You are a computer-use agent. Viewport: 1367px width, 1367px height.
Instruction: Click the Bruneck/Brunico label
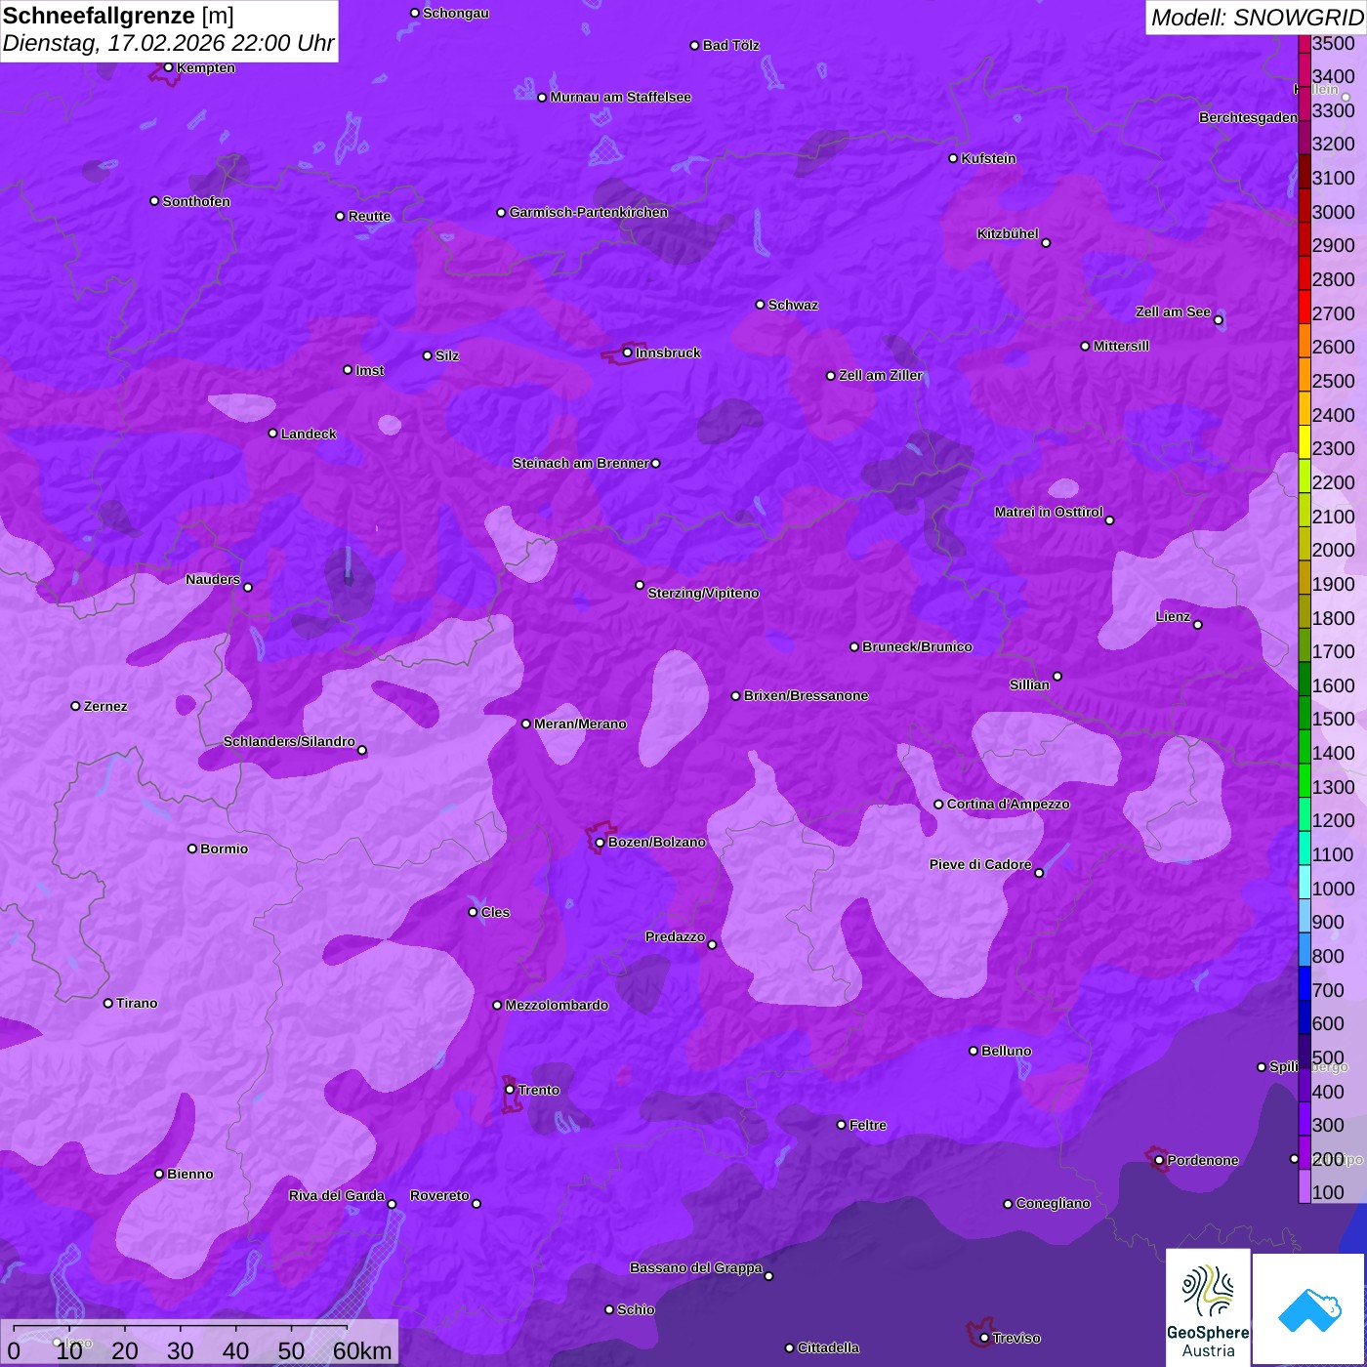(917, 646)
